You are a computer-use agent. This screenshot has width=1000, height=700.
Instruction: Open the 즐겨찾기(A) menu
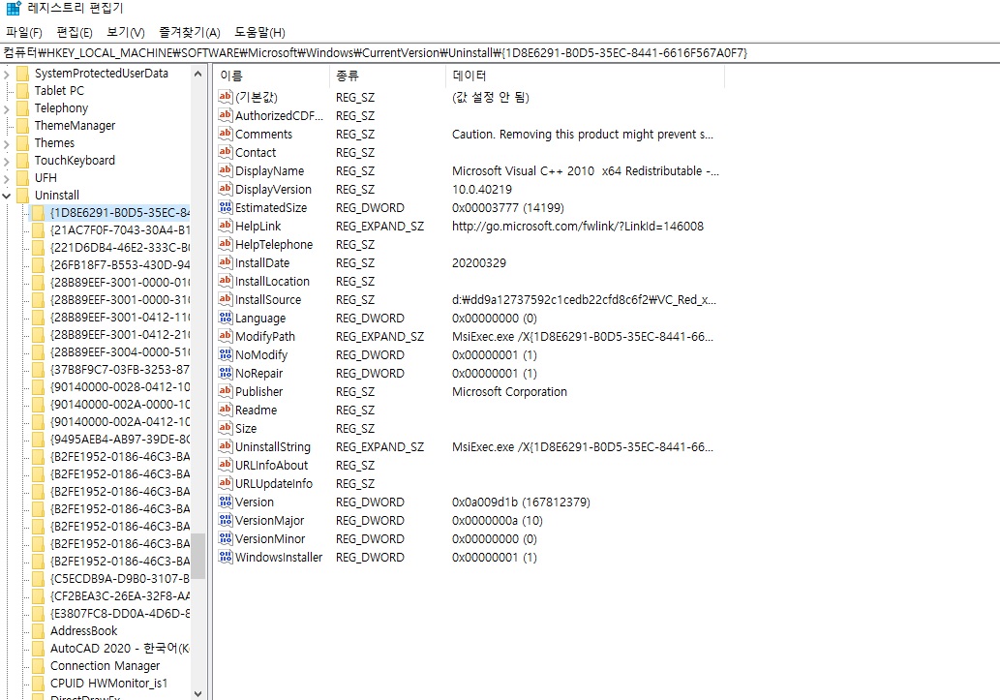click(x=190, y=33)
